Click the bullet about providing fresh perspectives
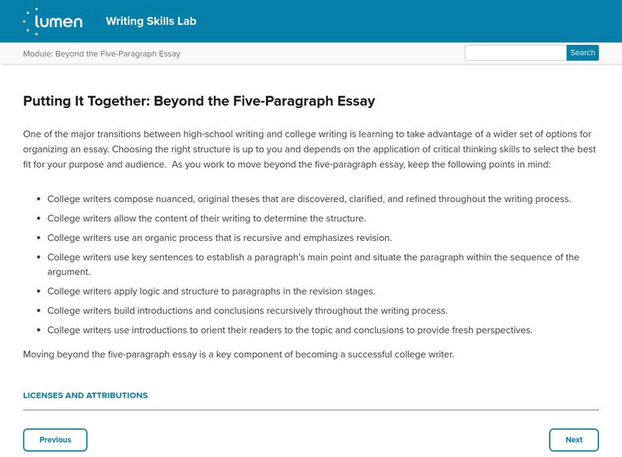The image size is (622, 457). point(289,330)
